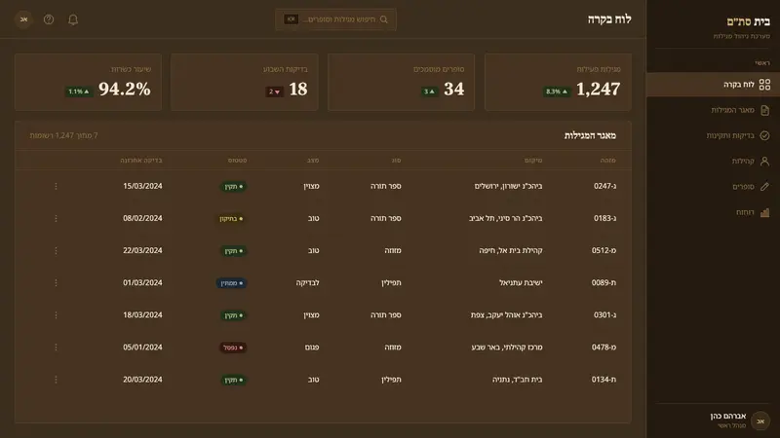Click the 8.3% increase badge
The image size is (780, 438).
(557, 91)
